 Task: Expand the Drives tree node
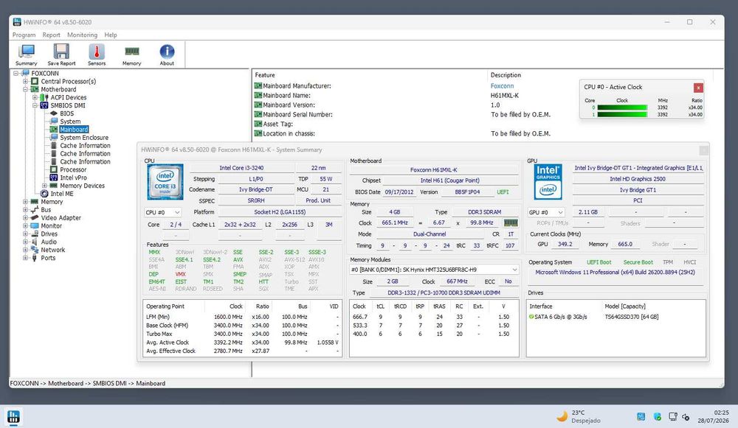click(x=25, y=234)
